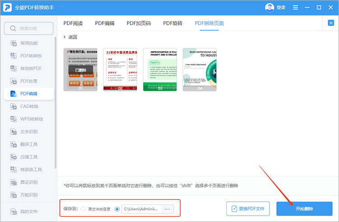Image resolution: width=339 pixels, height=222 pixels.
Task: Click the user avatar icon
Action: click(269, 8)
